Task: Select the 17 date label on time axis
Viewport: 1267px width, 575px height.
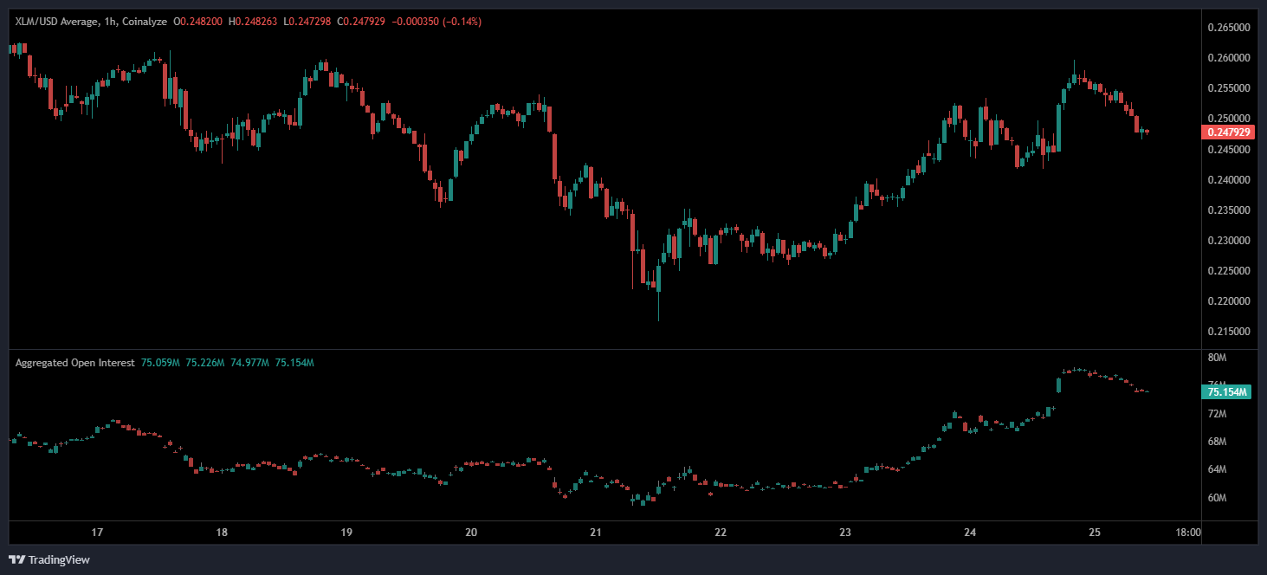Action: [x=97, y=533]
